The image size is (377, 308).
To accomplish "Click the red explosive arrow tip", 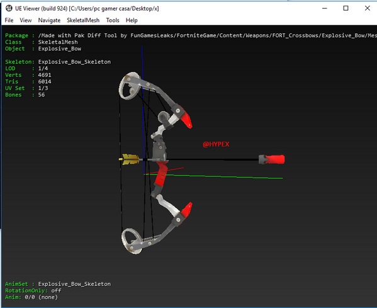I will click(272, 159).
